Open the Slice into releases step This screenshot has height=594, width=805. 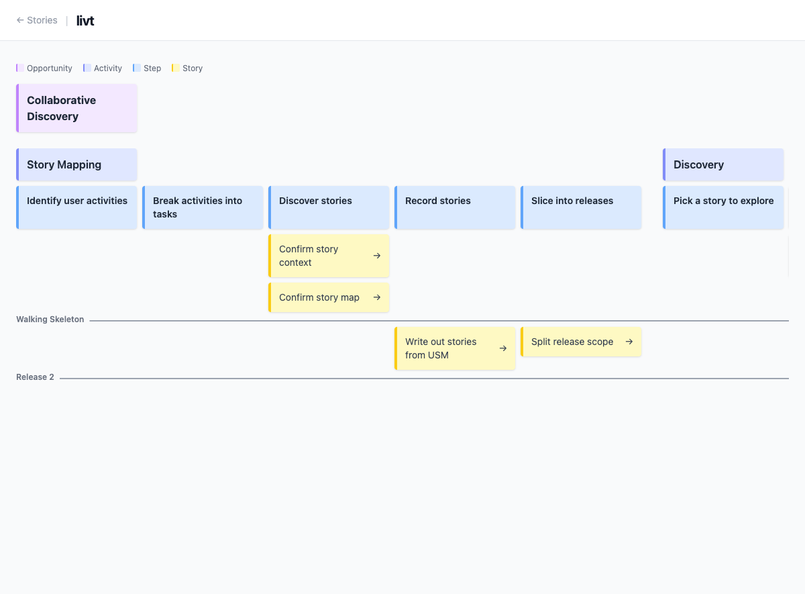point(581,207)
